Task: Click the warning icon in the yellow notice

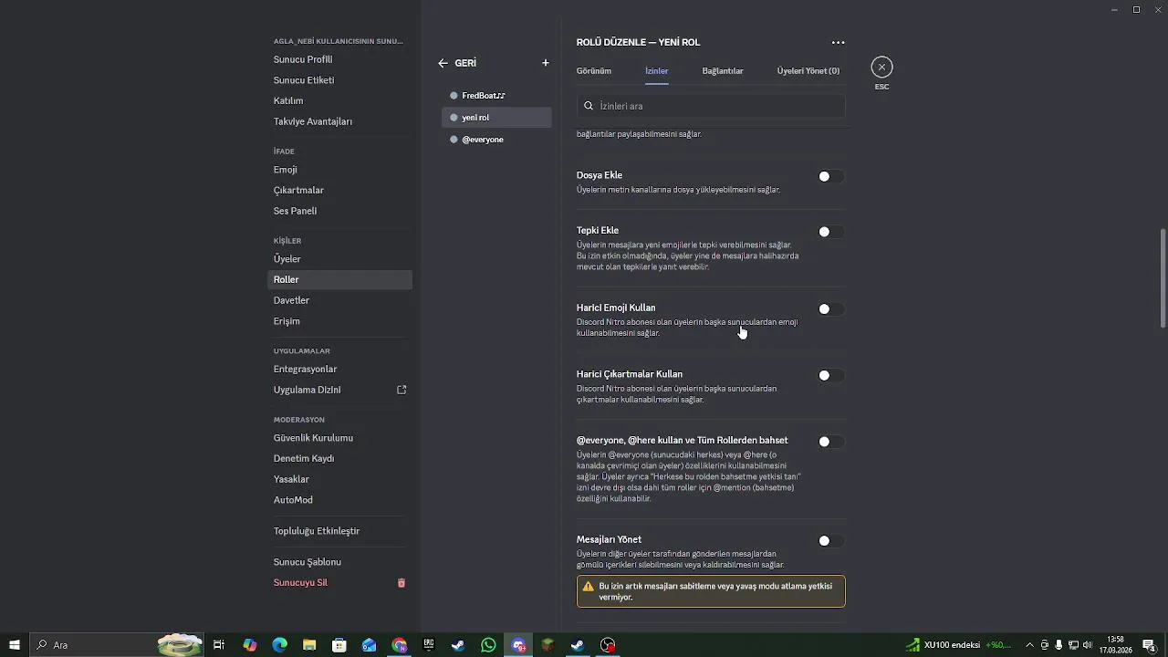Action: click(x=589, y=586)
